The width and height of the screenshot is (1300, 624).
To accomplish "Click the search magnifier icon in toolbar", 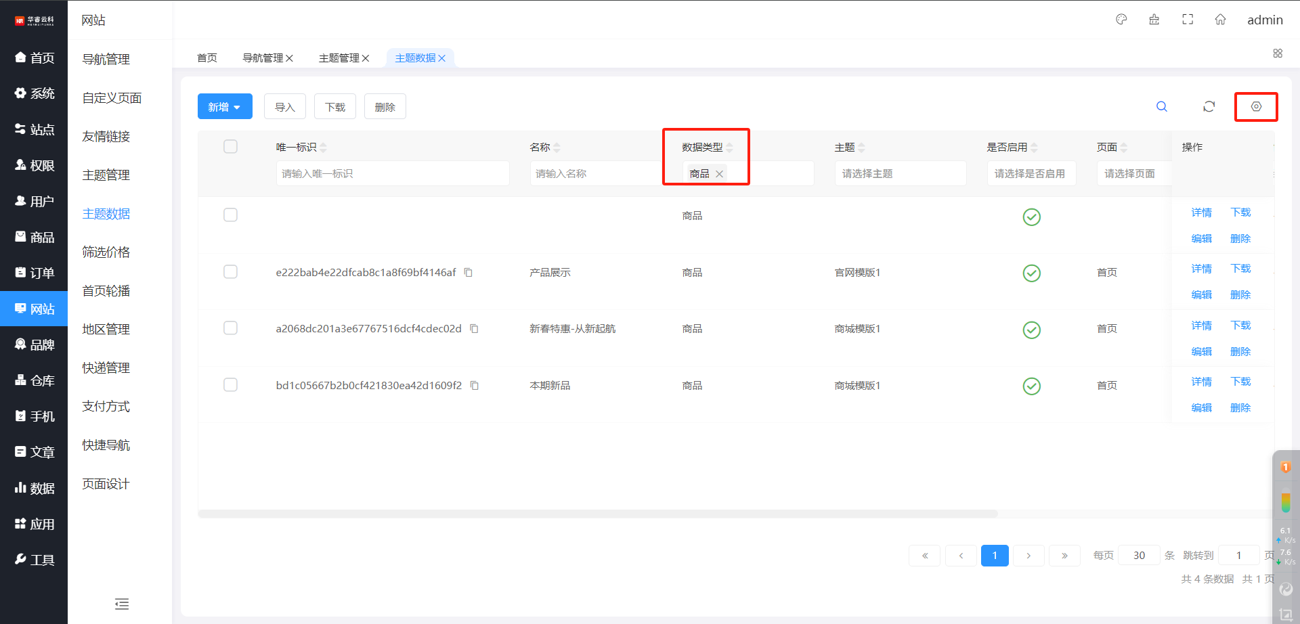I will pyautogui.click(x=1161, y=107).
